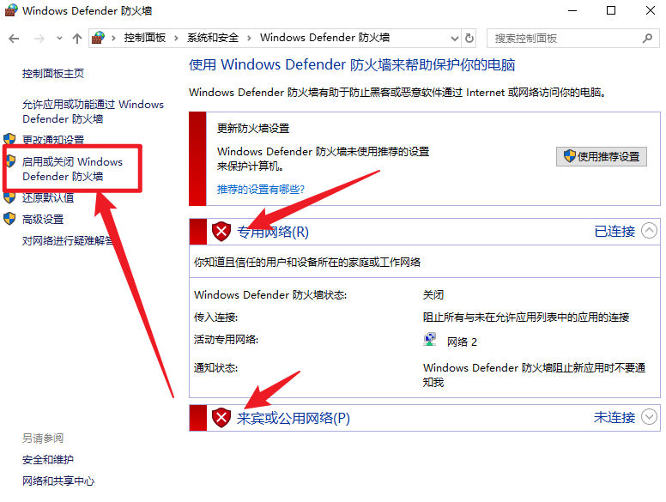This screenshot has height=502, width=666.
Task: Click 活动专用网络: label
Action: coord(226,339)
